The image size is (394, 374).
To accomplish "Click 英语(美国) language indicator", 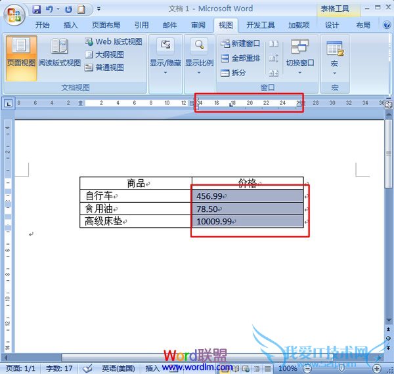I will click(118, 368).
